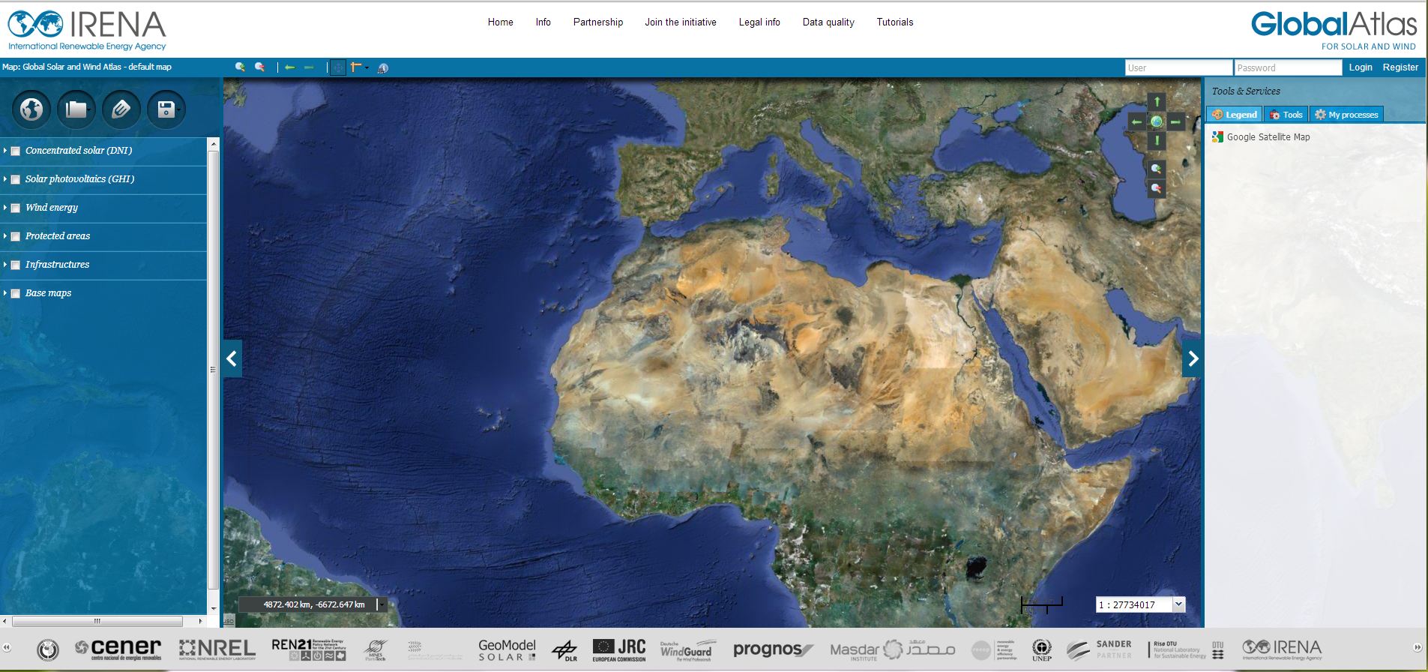Open the coordinate units dropdown arrow
Image resolution: width=1428 pixels, height=672 pixels.
click(x=381, y=604)
